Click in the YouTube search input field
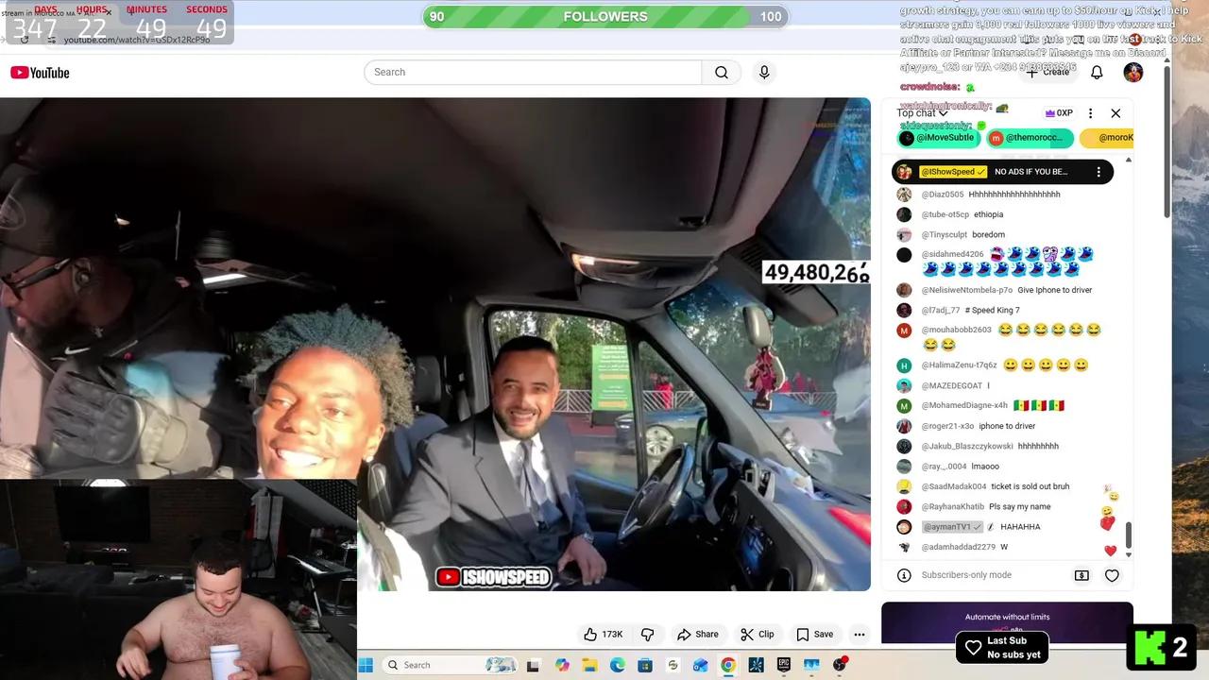The image size is (1209, 680). (x=534, y=73)
